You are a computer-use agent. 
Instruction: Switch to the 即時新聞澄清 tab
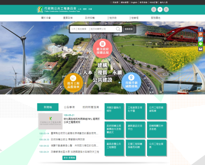[90, 107]
